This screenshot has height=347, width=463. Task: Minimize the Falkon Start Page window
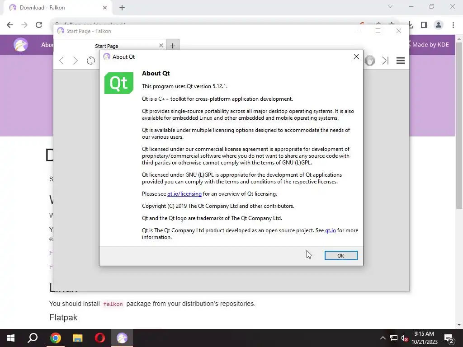tap(358, 31)
